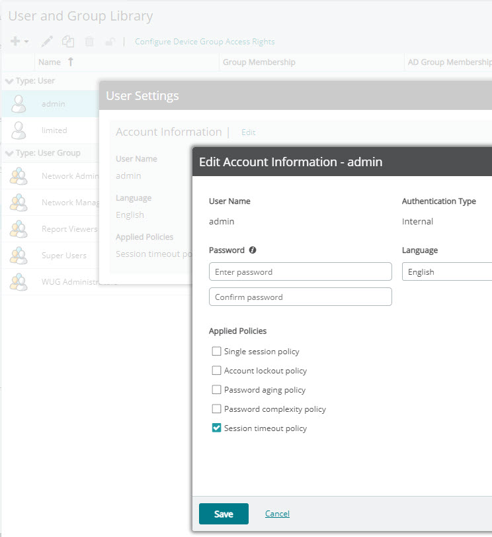Click the Report Viewers group icon

click(19, 229)
